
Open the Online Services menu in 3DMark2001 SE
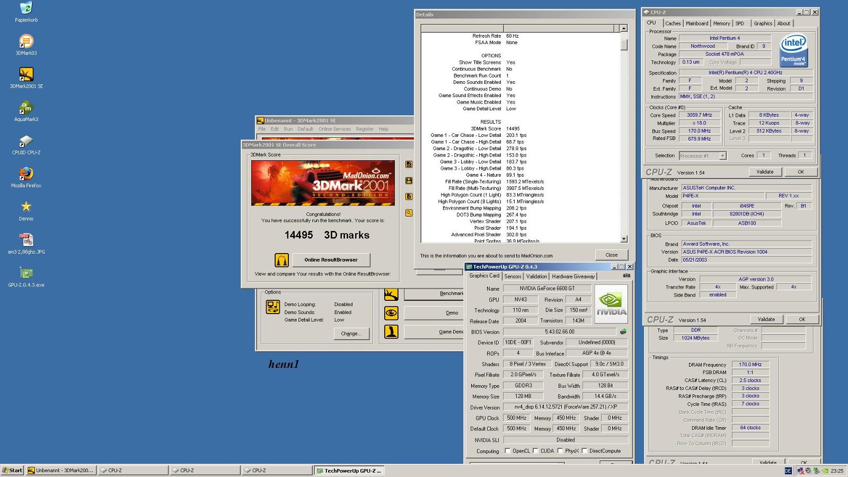click(x=334, y=129)
